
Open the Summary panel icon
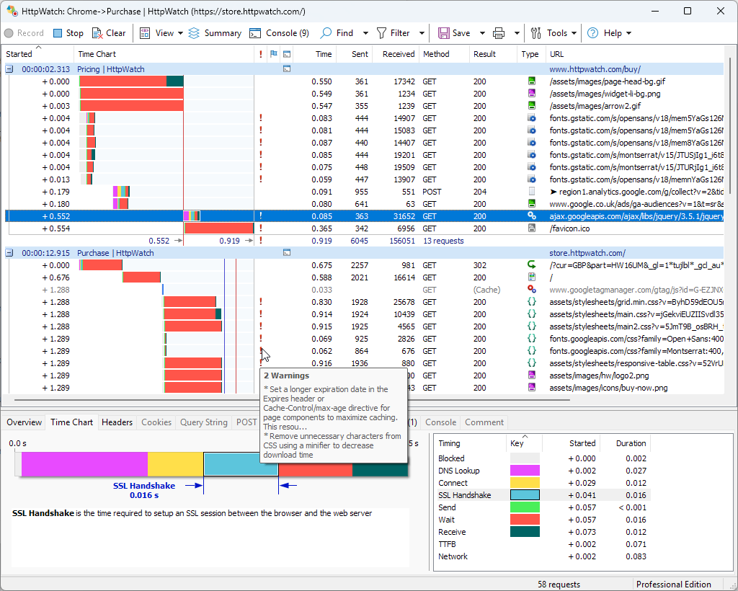[194, 33]
